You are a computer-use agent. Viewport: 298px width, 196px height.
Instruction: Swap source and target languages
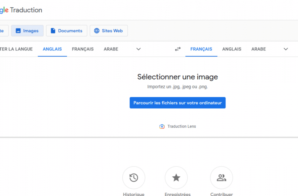pyautogui.click(x=178, y=49)
